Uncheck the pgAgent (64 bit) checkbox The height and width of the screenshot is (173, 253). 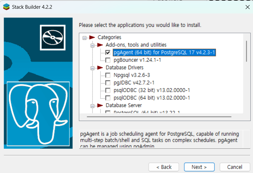click(108, 52)
